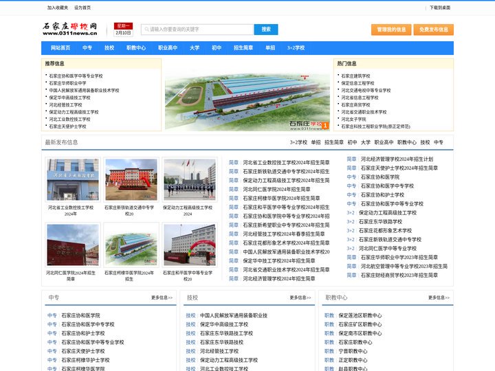
Task: Open thumbnail of 河北同仁医学院2024年招生简章
Action: (73, 245)
